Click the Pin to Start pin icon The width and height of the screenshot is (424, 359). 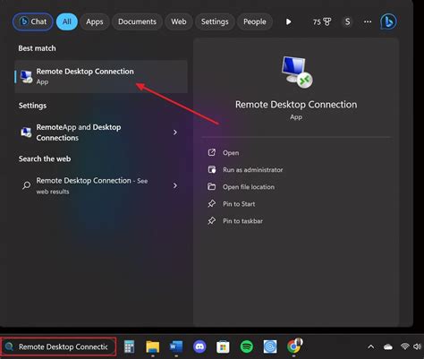point(212,204)
